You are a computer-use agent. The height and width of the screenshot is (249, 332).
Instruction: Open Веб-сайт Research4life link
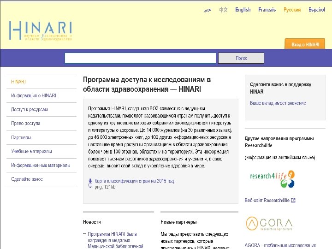pos(267,200)
